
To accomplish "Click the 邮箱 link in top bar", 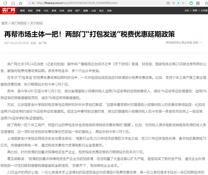I will pos(195,11).
